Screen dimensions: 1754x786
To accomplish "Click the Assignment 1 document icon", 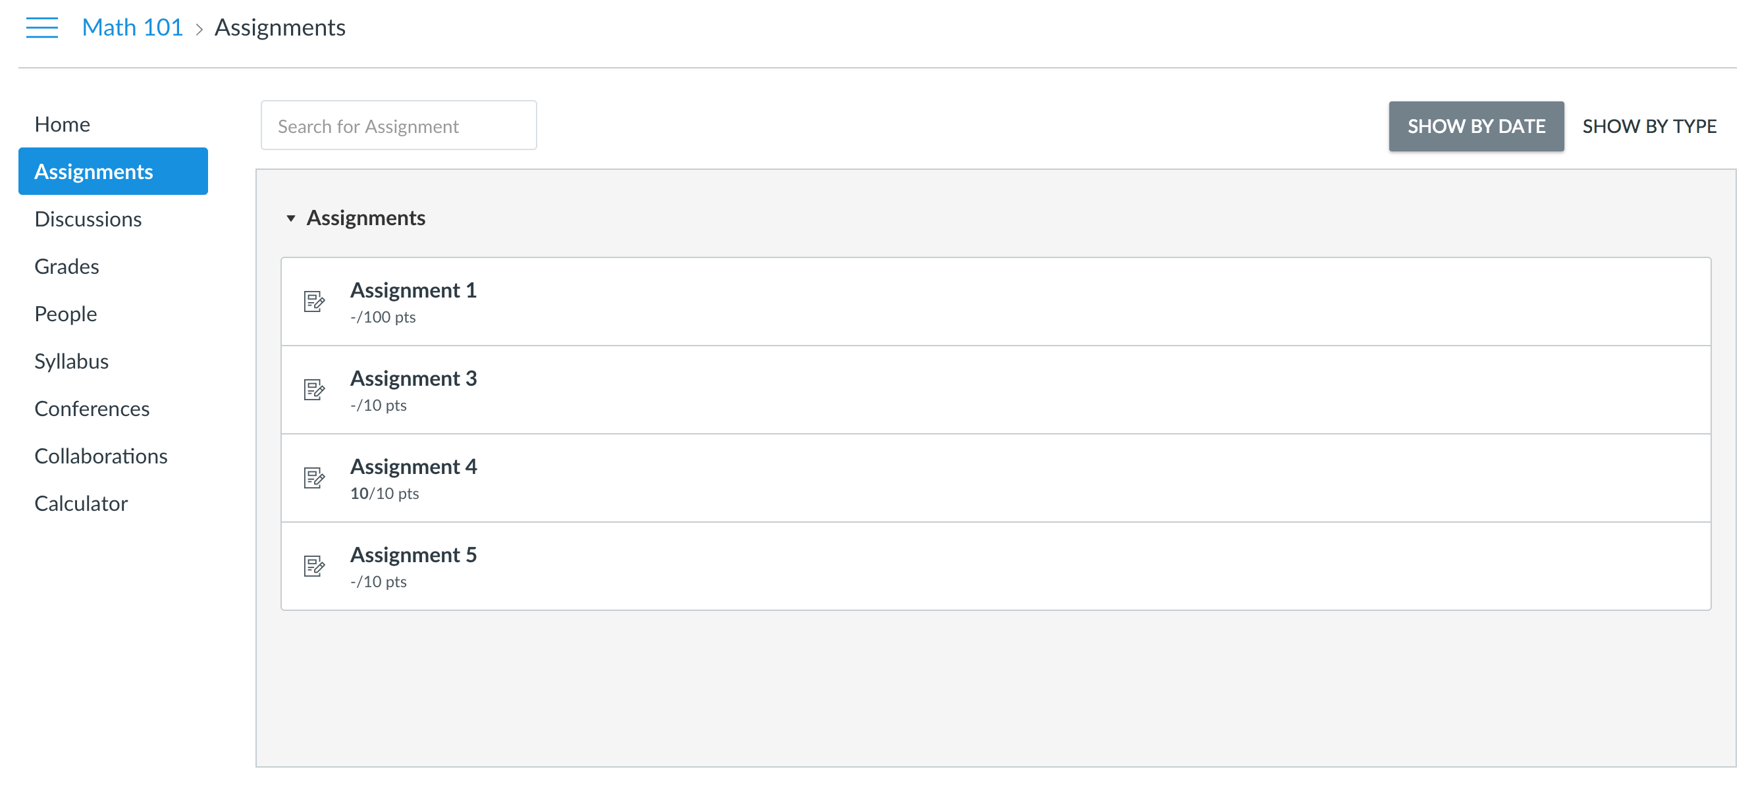I will pos(314,301).
